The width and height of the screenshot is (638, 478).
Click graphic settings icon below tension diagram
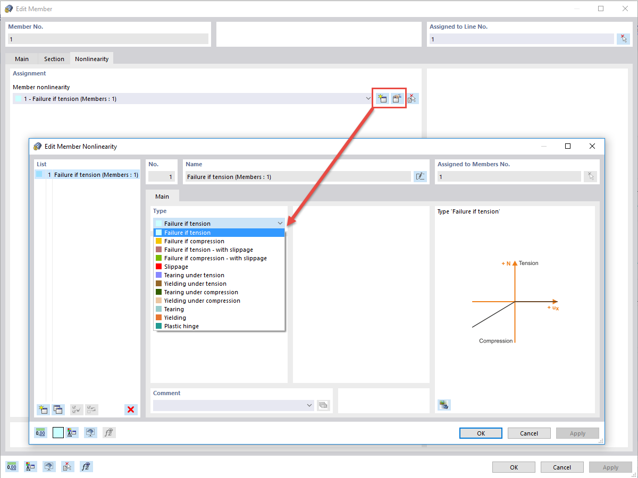[444, 405]
